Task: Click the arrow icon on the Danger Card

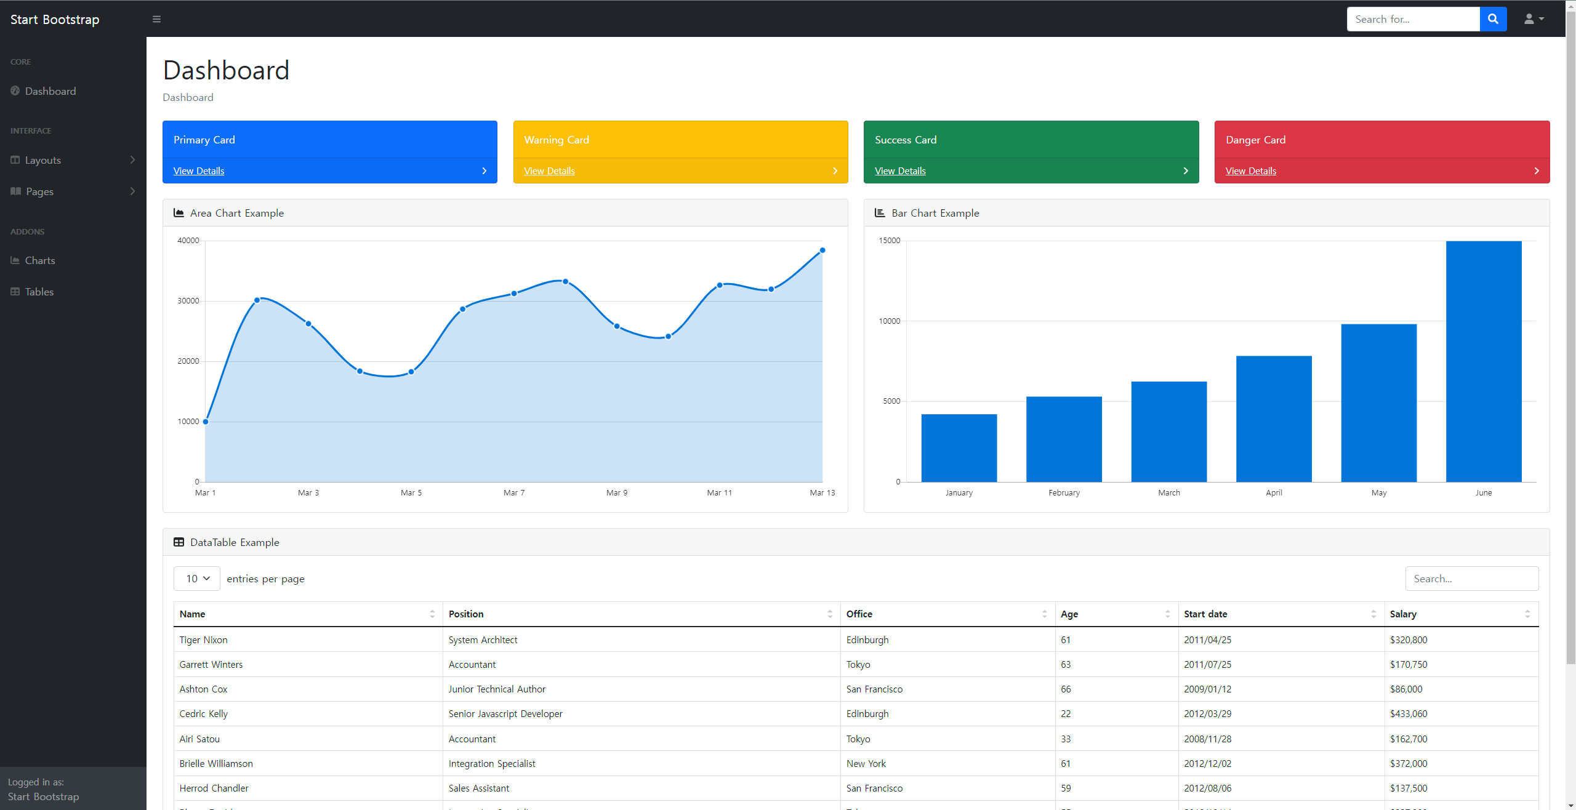Action: [x=1537, y=170]
